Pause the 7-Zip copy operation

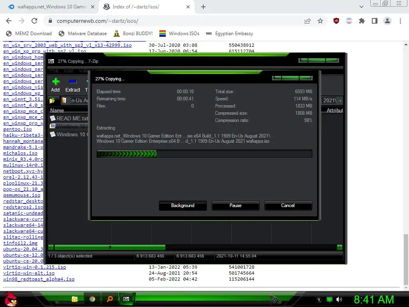point(235,205)
